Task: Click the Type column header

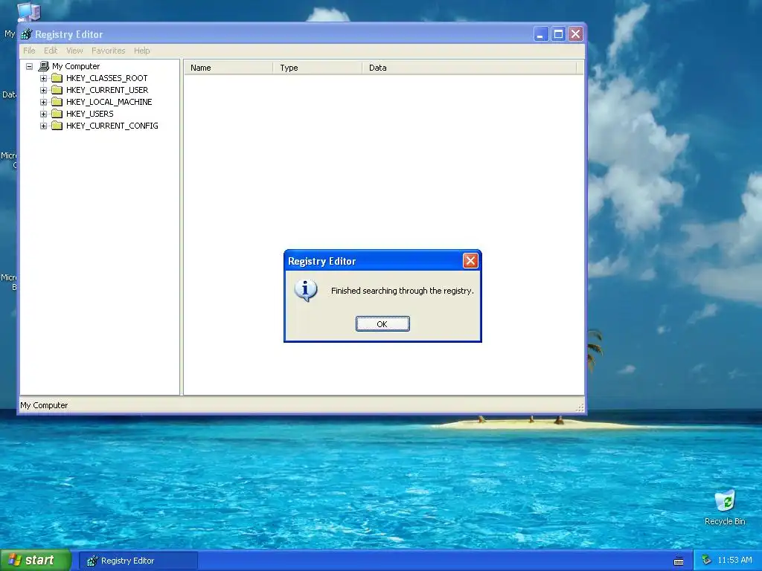Action: point(317,68)
